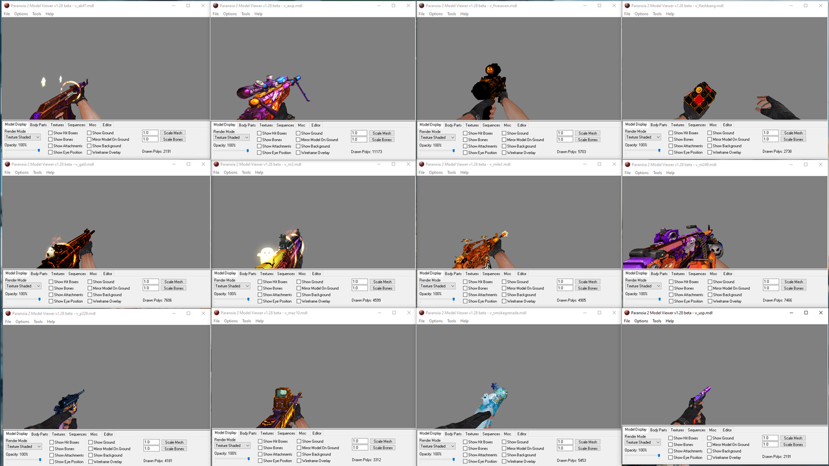
Task: Go to the Sequences tab in the v_m4a1 window
Action: [491, 274]
